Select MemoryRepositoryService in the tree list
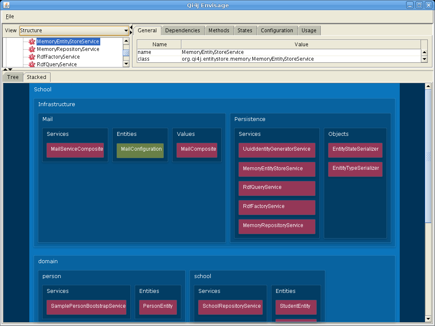 [68, 49]
